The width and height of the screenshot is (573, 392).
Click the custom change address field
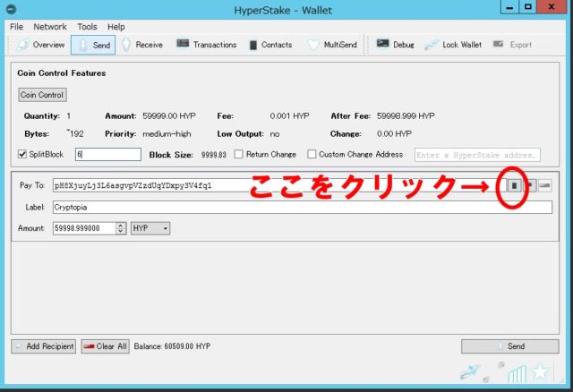pyautogui.click(x=477, y=155)
